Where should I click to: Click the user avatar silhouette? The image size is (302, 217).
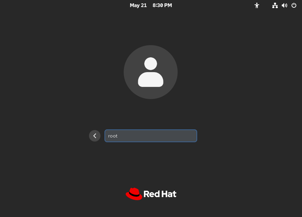click(151, 72)
